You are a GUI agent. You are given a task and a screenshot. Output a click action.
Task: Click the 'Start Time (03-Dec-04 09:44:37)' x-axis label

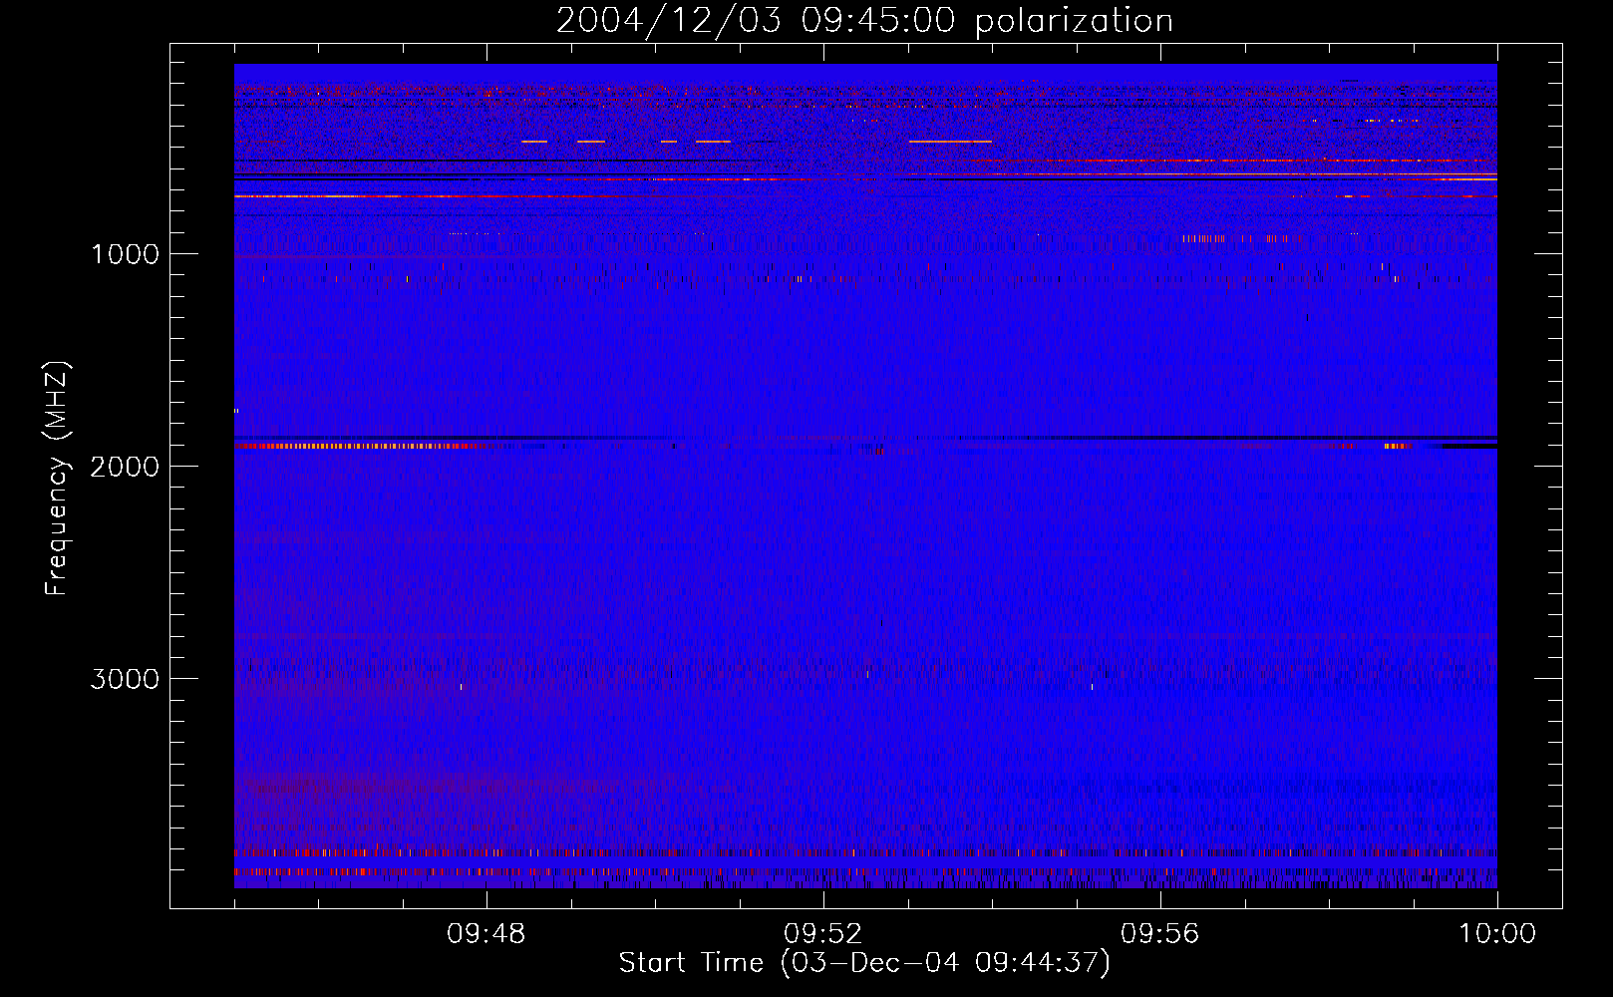coord(864,963)
